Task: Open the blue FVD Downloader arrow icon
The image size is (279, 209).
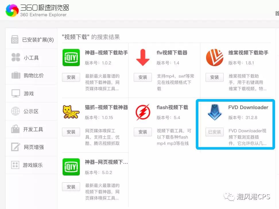Action: click(214, 112)
